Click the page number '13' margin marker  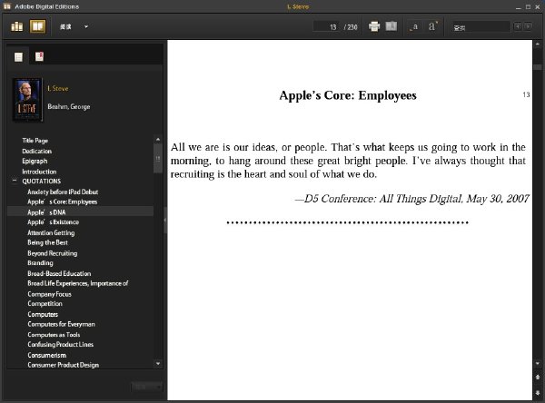pyautogui.click(x=526, y=94)
